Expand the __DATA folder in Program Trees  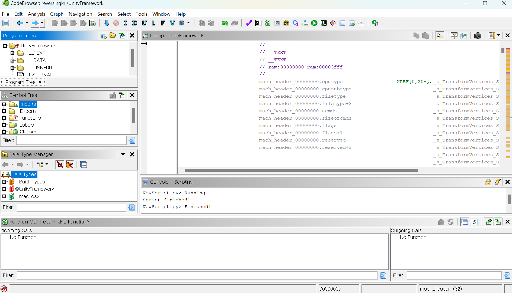[12, 60]
